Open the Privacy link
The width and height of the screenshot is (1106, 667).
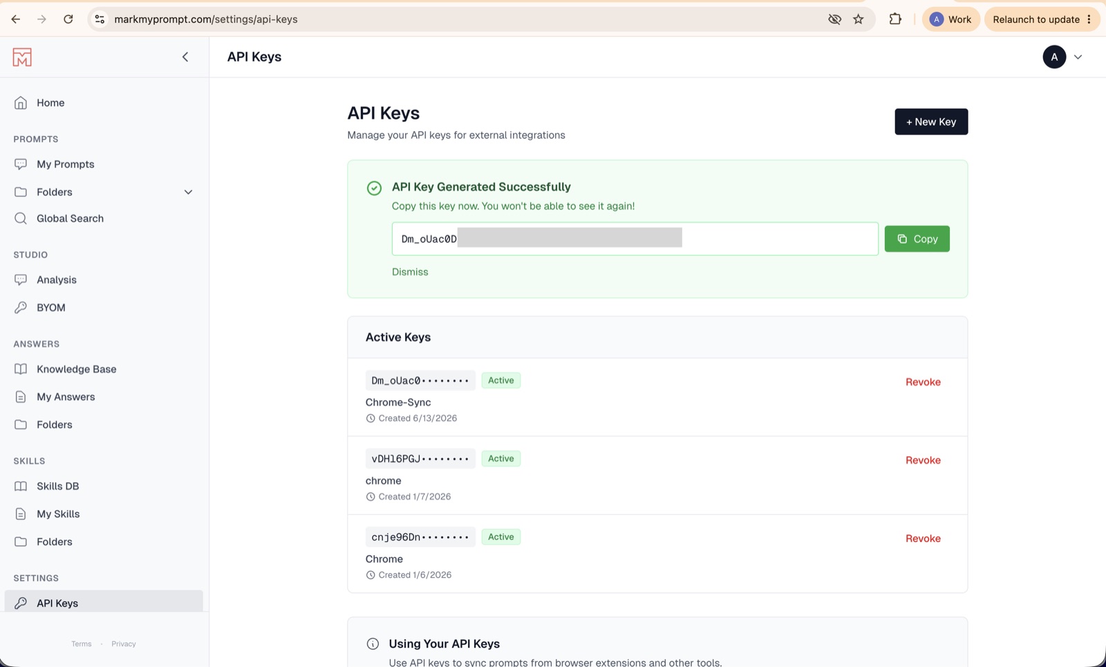[124, 643]
